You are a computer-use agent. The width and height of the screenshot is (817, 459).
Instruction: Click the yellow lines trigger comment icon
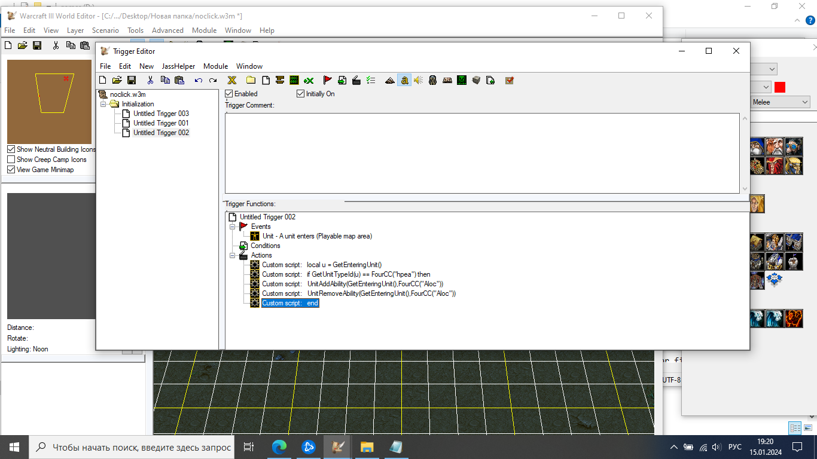pos(279,80)
